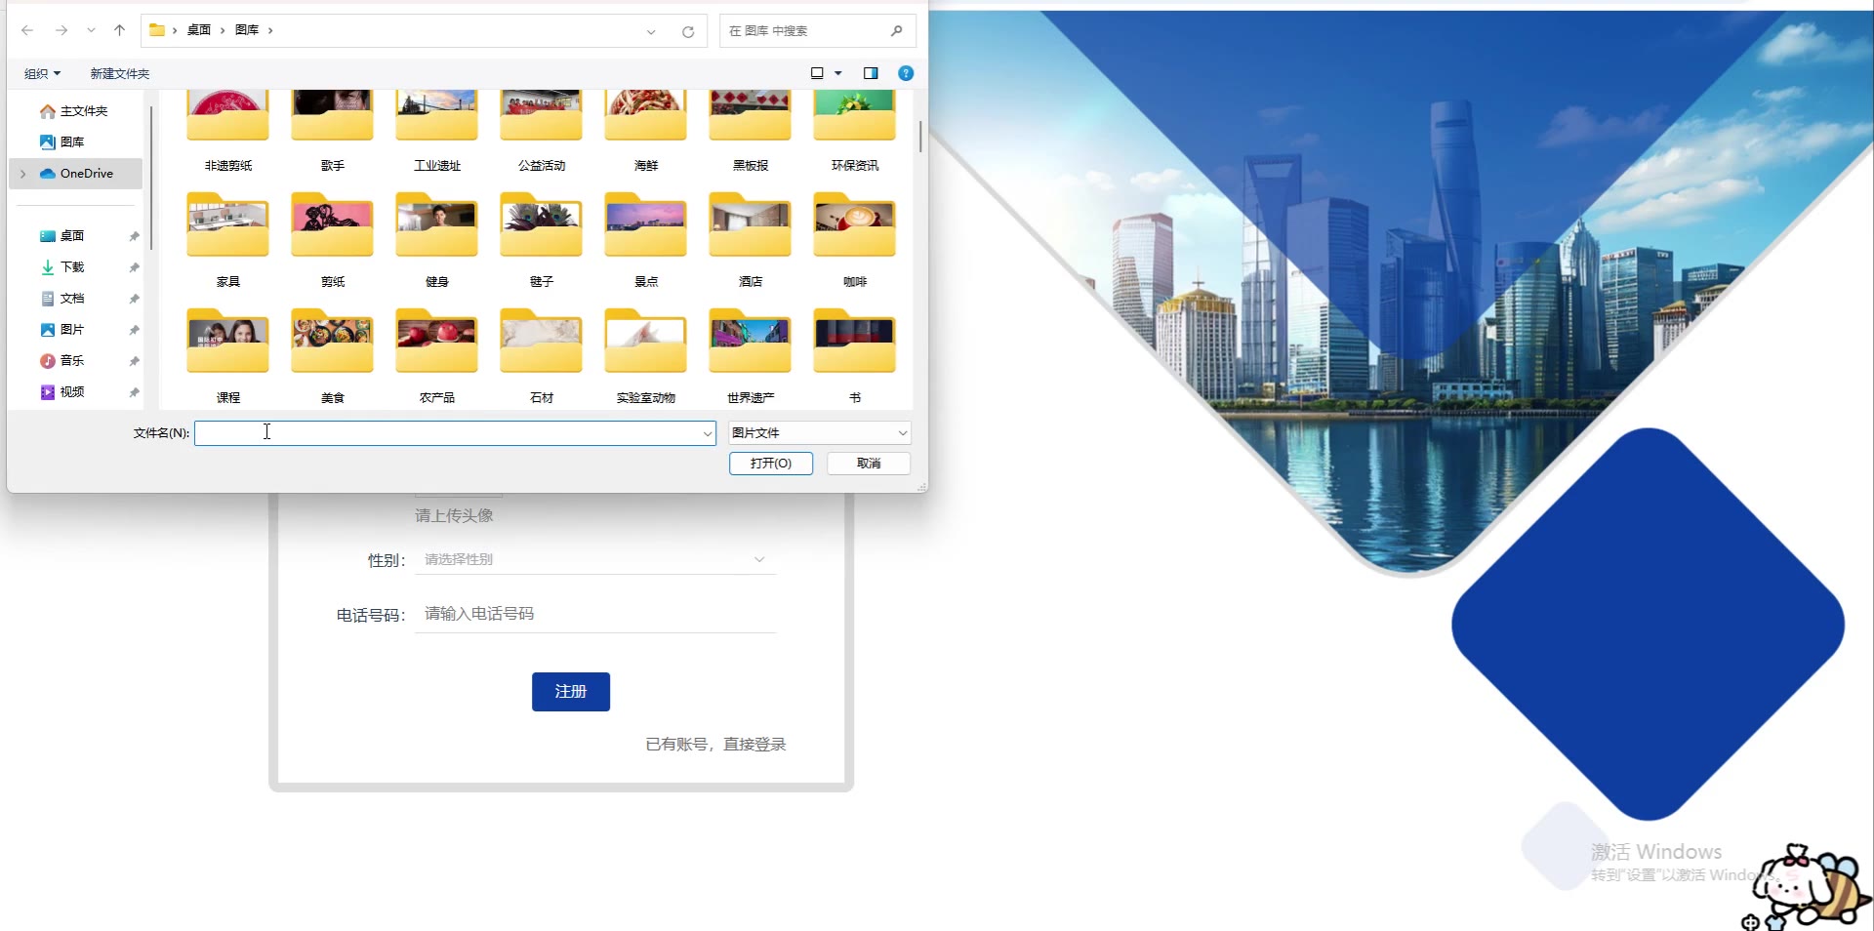The width and height of the screenshot is (1874, 931).
Task: Click the 打开(O) button
Action: point(771,464)
